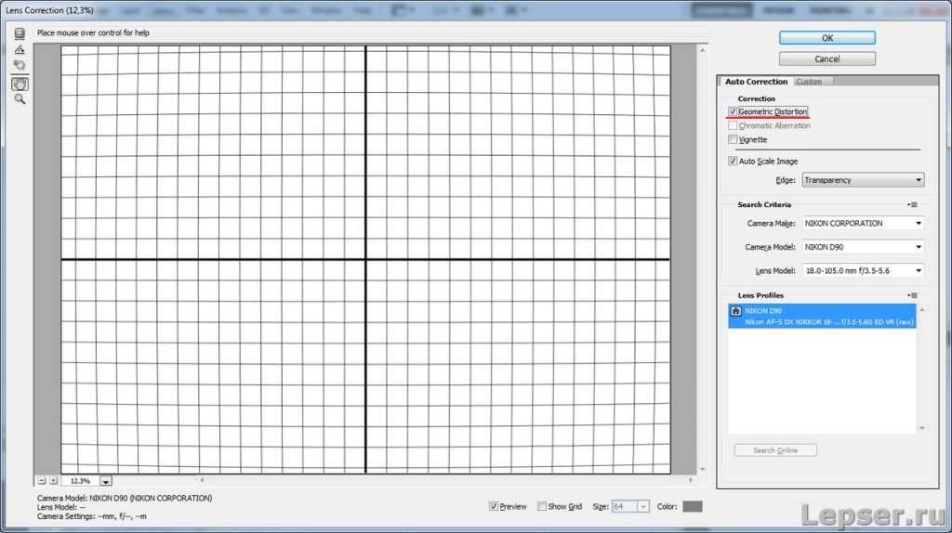Click the zoom in plus button
Screen dimensions: 952x533
pyautogui.click(x=53, y=481)
